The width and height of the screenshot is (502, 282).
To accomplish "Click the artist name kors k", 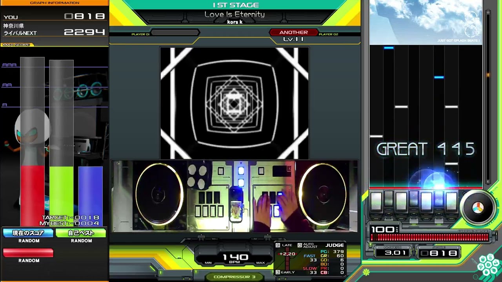I will tap(235, 22).
